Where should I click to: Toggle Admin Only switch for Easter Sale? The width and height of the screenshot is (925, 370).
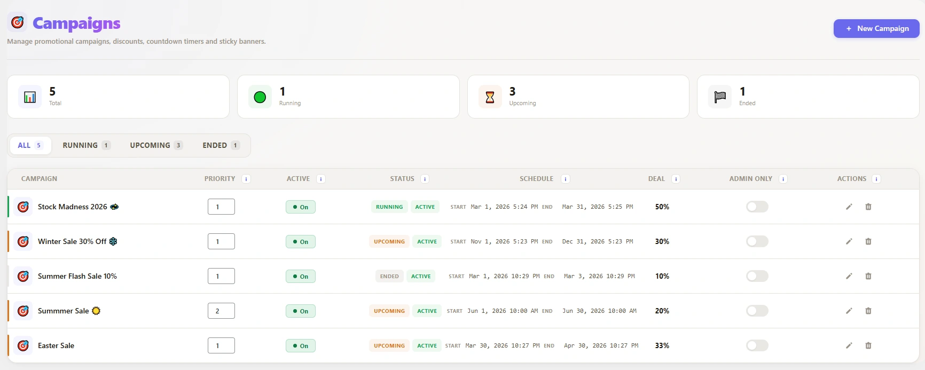757,345
